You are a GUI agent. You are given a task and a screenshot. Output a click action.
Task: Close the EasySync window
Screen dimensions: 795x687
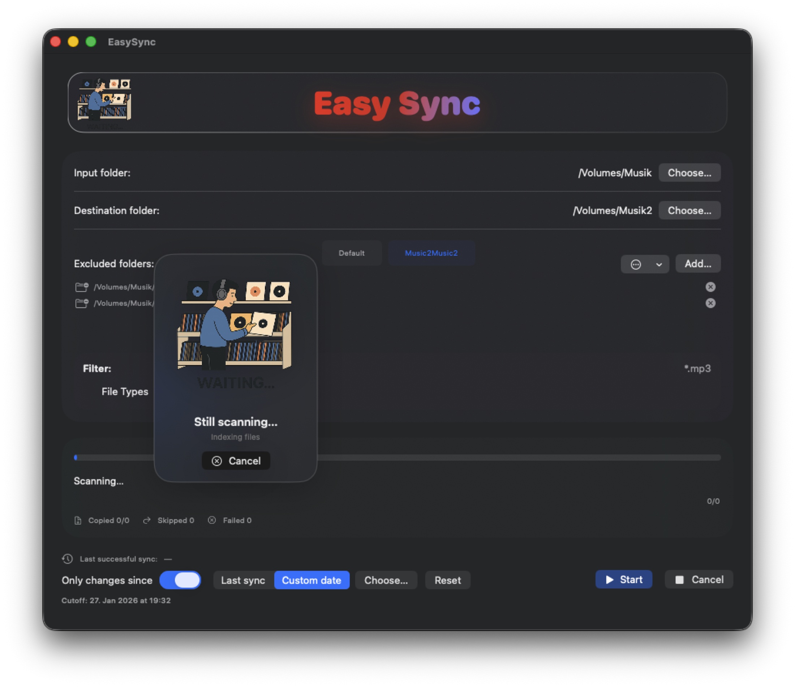(56, 42)
